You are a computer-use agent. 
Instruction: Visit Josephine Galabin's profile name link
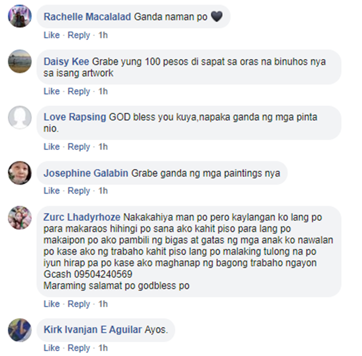tap(86, 173)
